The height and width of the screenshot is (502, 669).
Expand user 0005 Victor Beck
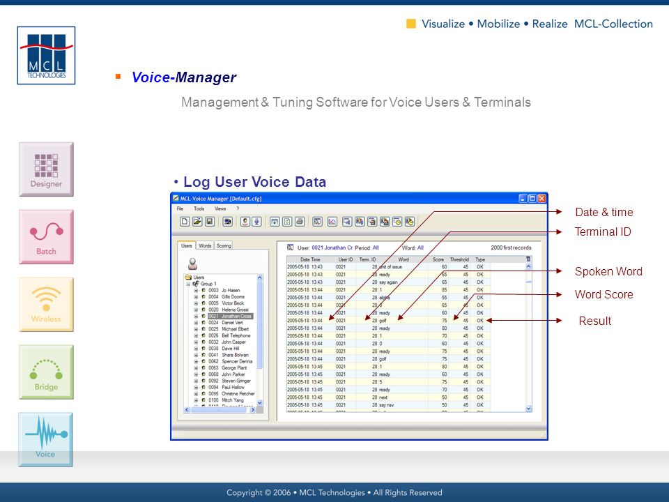point(197,303)
